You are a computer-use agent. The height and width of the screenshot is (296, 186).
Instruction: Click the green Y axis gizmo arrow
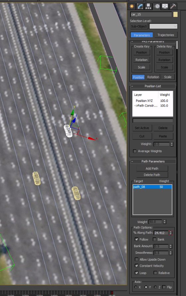click(72, 113)
